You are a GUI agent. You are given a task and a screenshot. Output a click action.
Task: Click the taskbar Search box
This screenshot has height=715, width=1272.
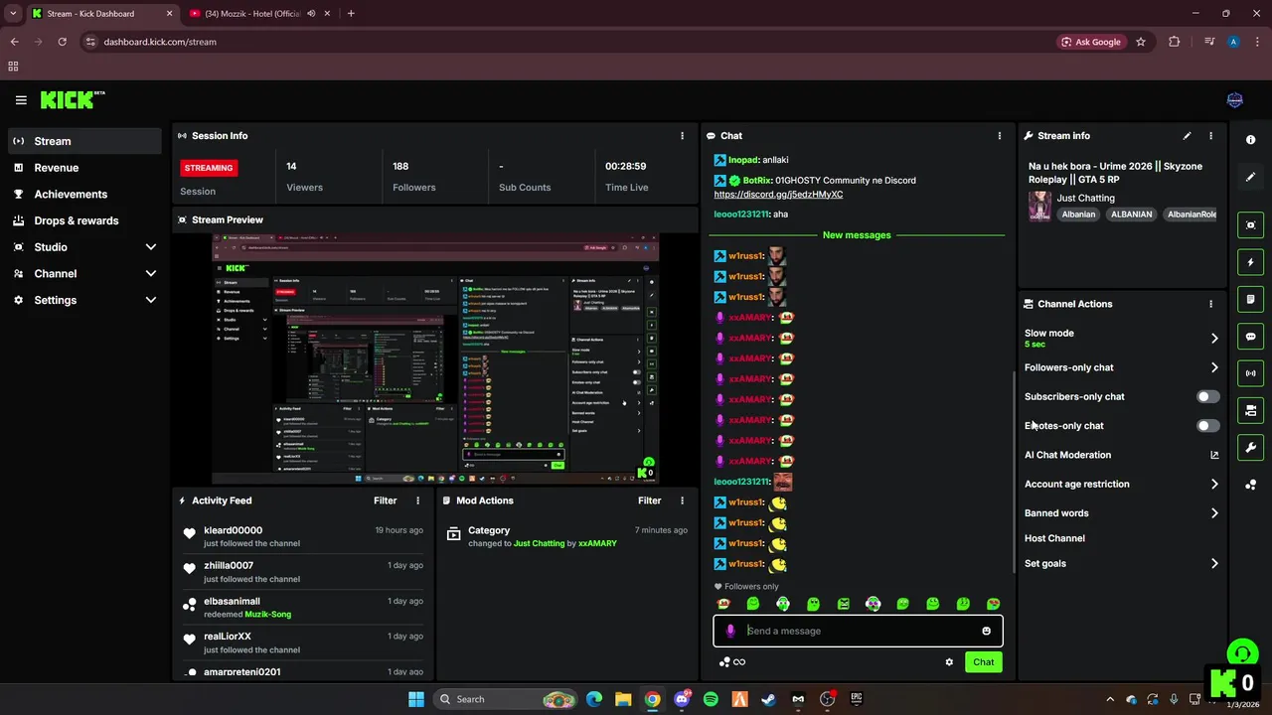click(506, 699)
